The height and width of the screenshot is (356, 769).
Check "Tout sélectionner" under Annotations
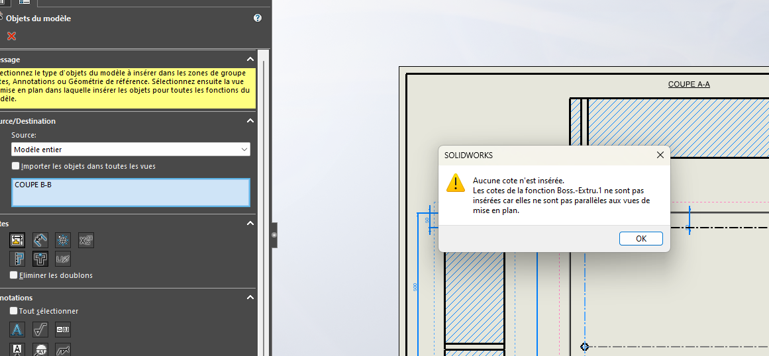pyautogui.click(x=14, y=311)
